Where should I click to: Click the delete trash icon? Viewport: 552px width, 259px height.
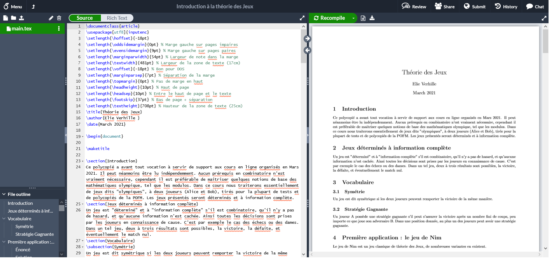[x=59, y=18]
